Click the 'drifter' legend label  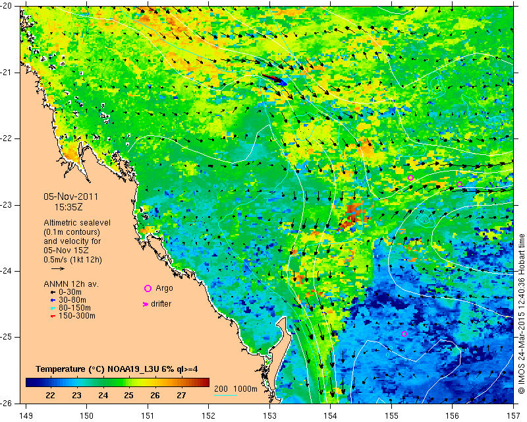point(161,304)
